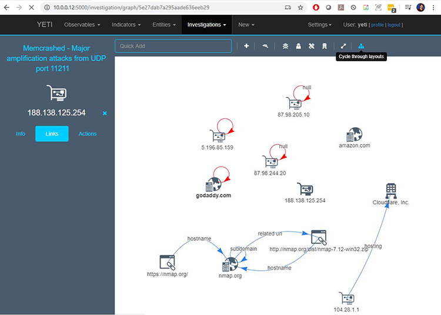The image size is (441, 315).
Task: Select the 87.98.244.20 IP node
Action: (270, 161)
